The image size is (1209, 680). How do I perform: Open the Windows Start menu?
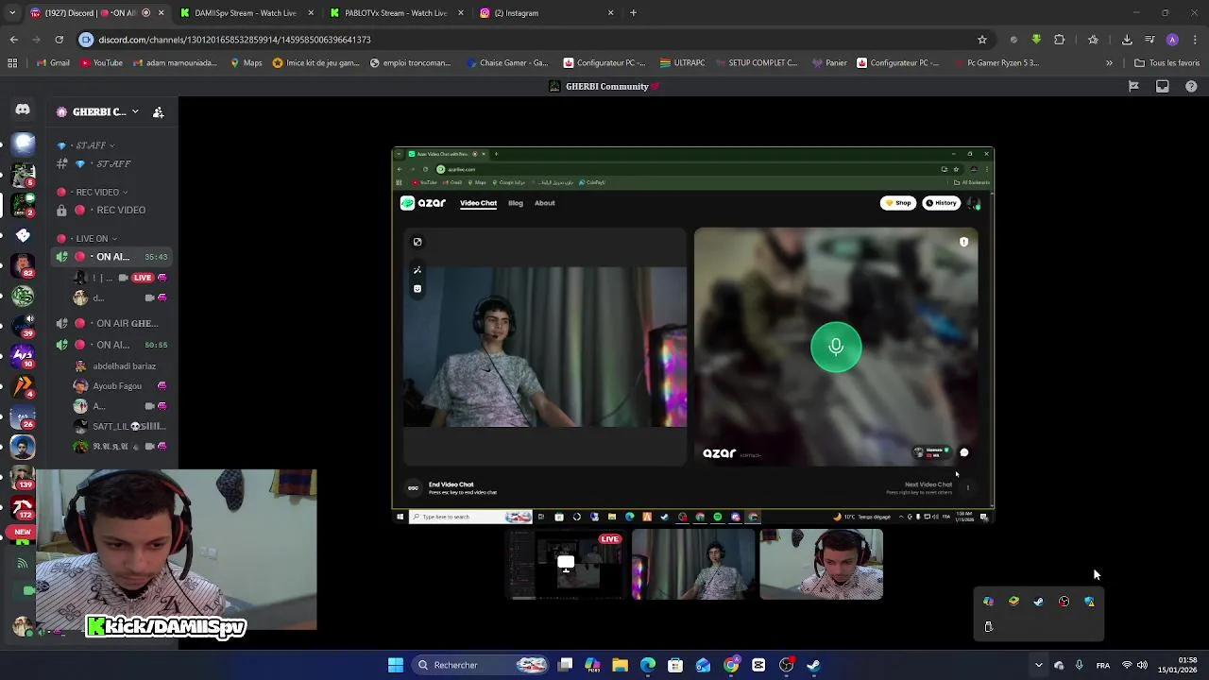(396, 665)
